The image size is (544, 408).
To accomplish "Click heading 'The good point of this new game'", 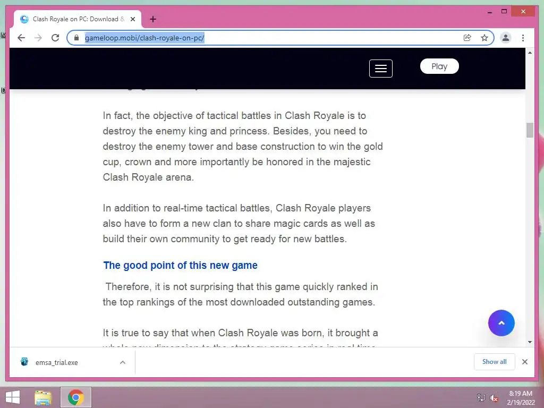I will pos(181,266).
